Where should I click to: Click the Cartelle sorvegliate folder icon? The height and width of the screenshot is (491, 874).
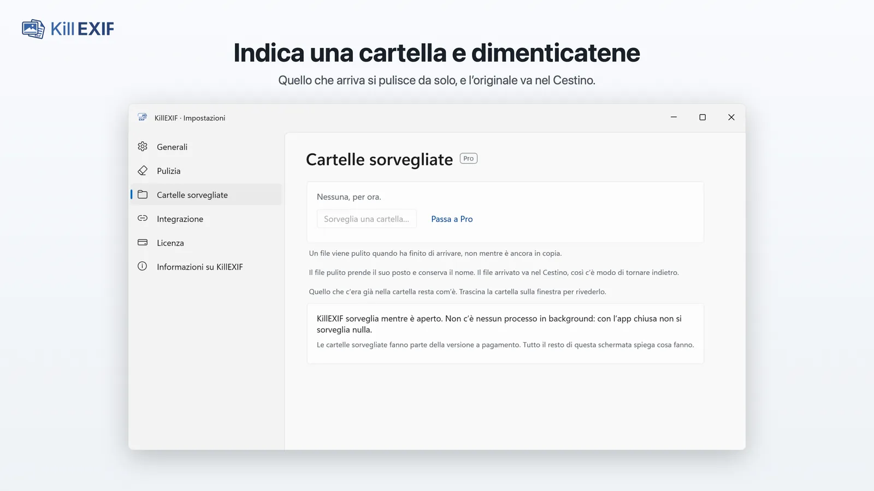(x=143, y=195)
